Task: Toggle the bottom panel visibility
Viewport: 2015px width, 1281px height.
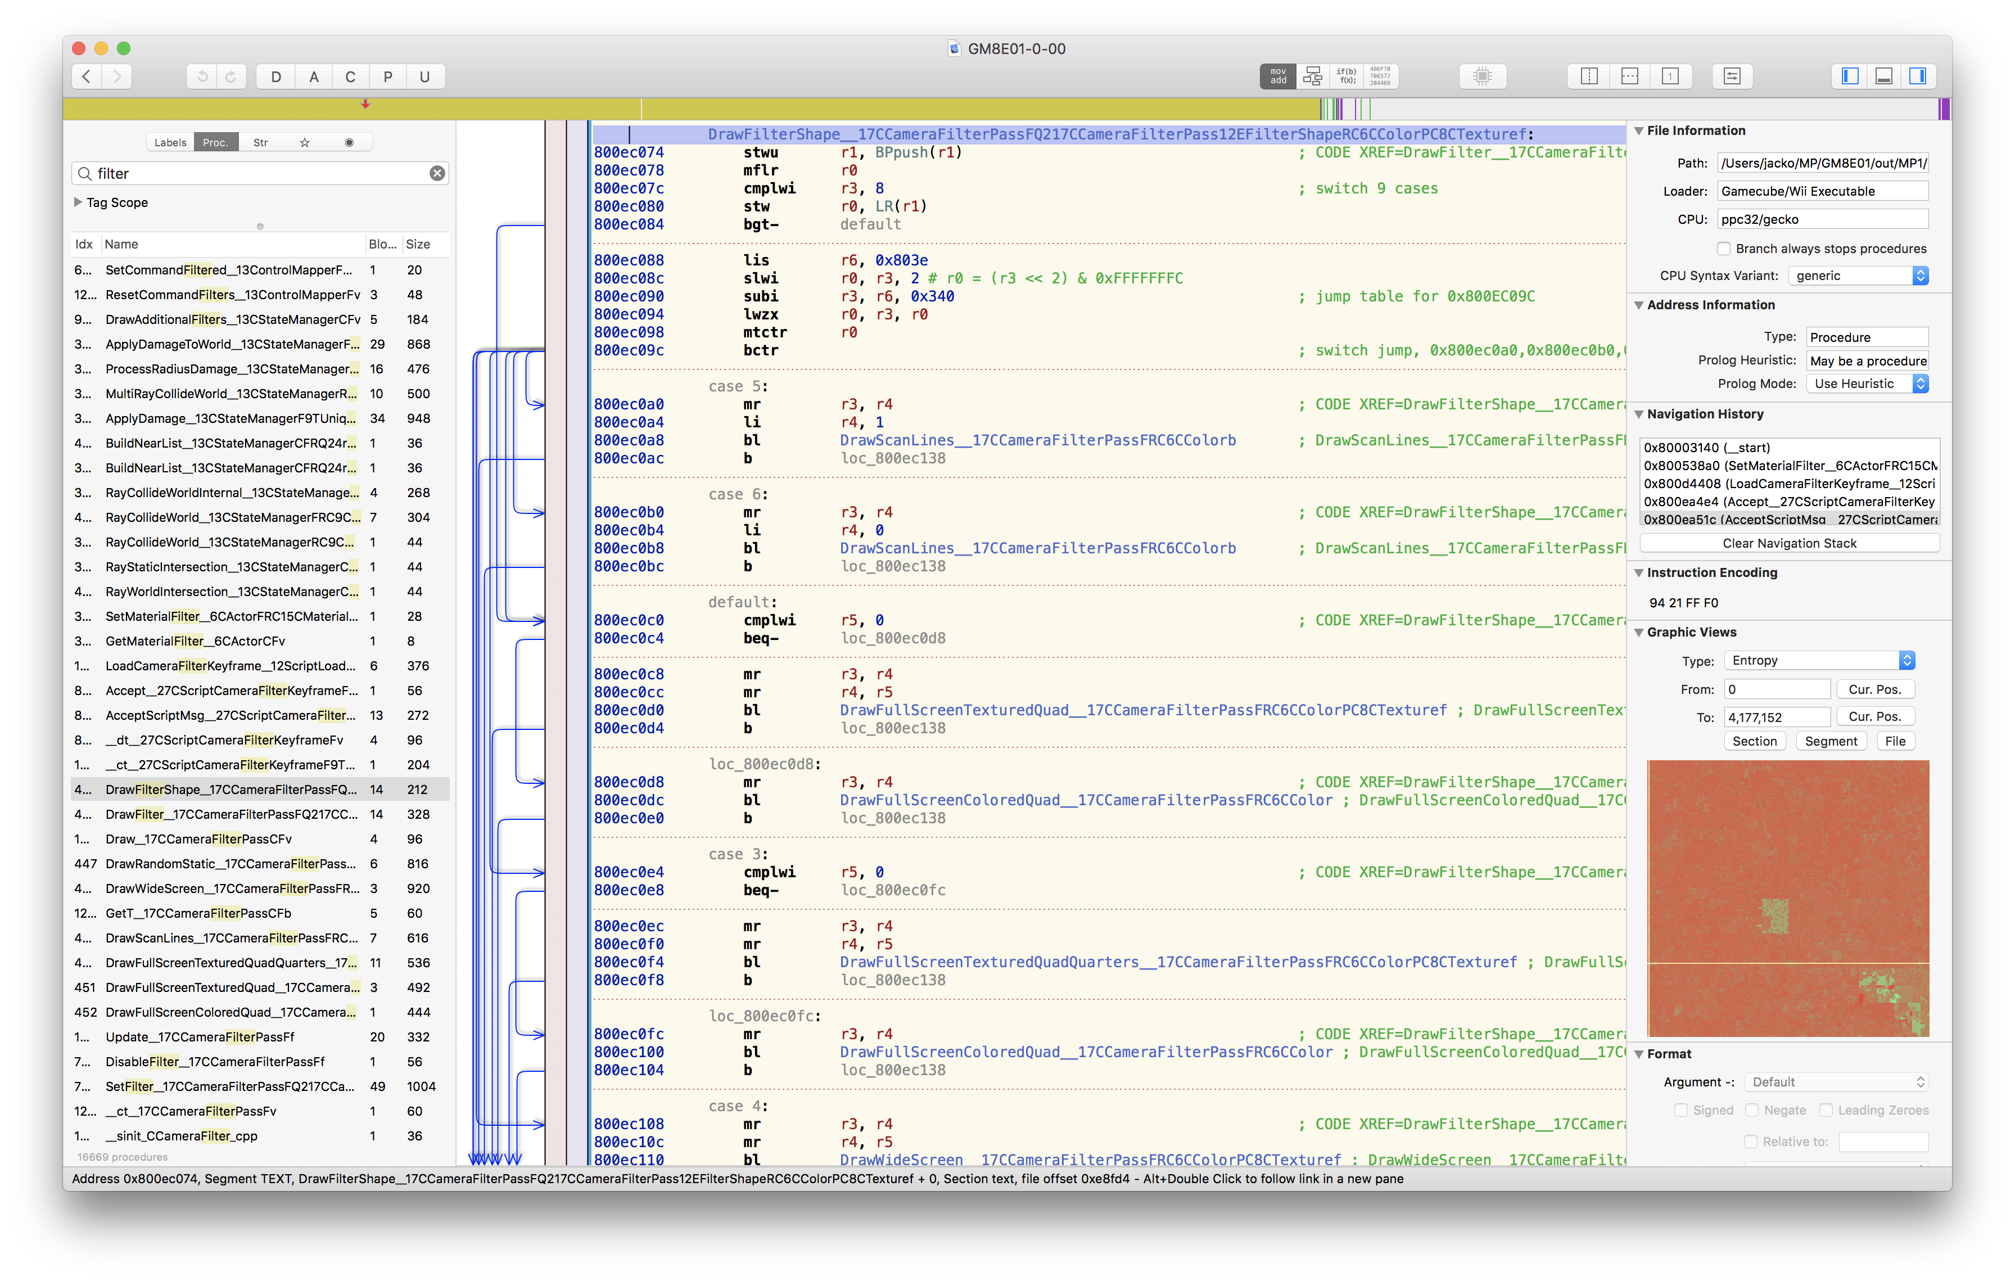Action: (x=1883, y=76)
